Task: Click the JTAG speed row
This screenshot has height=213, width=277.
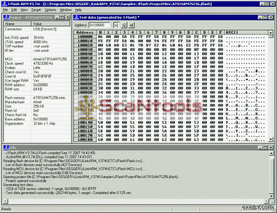Action: point(37,42)
